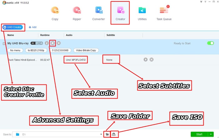Expand the Save to path dropdown arrow
219x138 pixels.
click(101, 134)
